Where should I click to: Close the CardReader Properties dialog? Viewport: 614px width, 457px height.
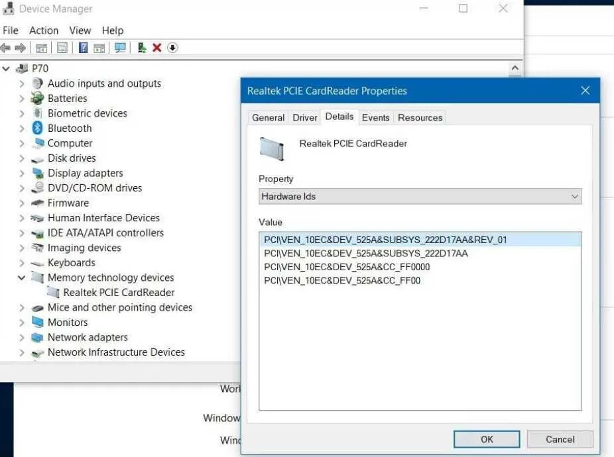pyautogui.click(x=585, y=91)
